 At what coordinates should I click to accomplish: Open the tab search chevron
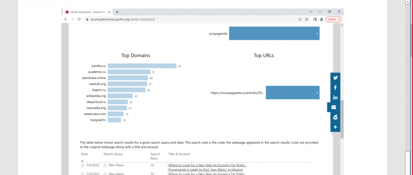point(311,11)
